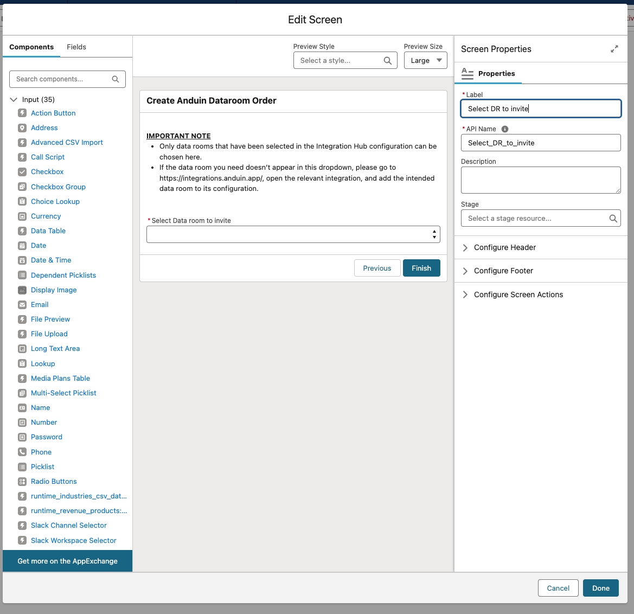Click the Checkbox Group component icon
This screenshot has width=634, height=614.
(22, 187)
